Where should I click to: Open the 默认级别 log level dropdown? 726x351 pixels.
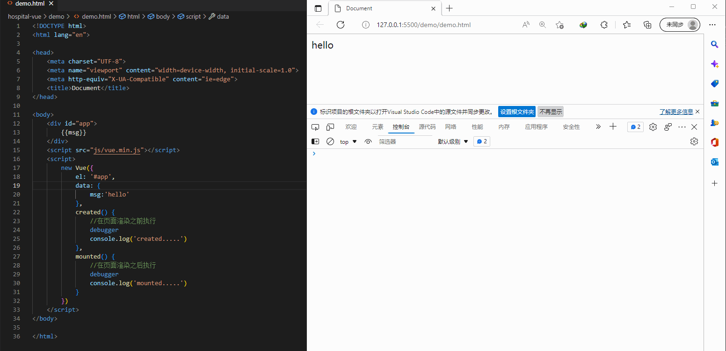point(453,141)
